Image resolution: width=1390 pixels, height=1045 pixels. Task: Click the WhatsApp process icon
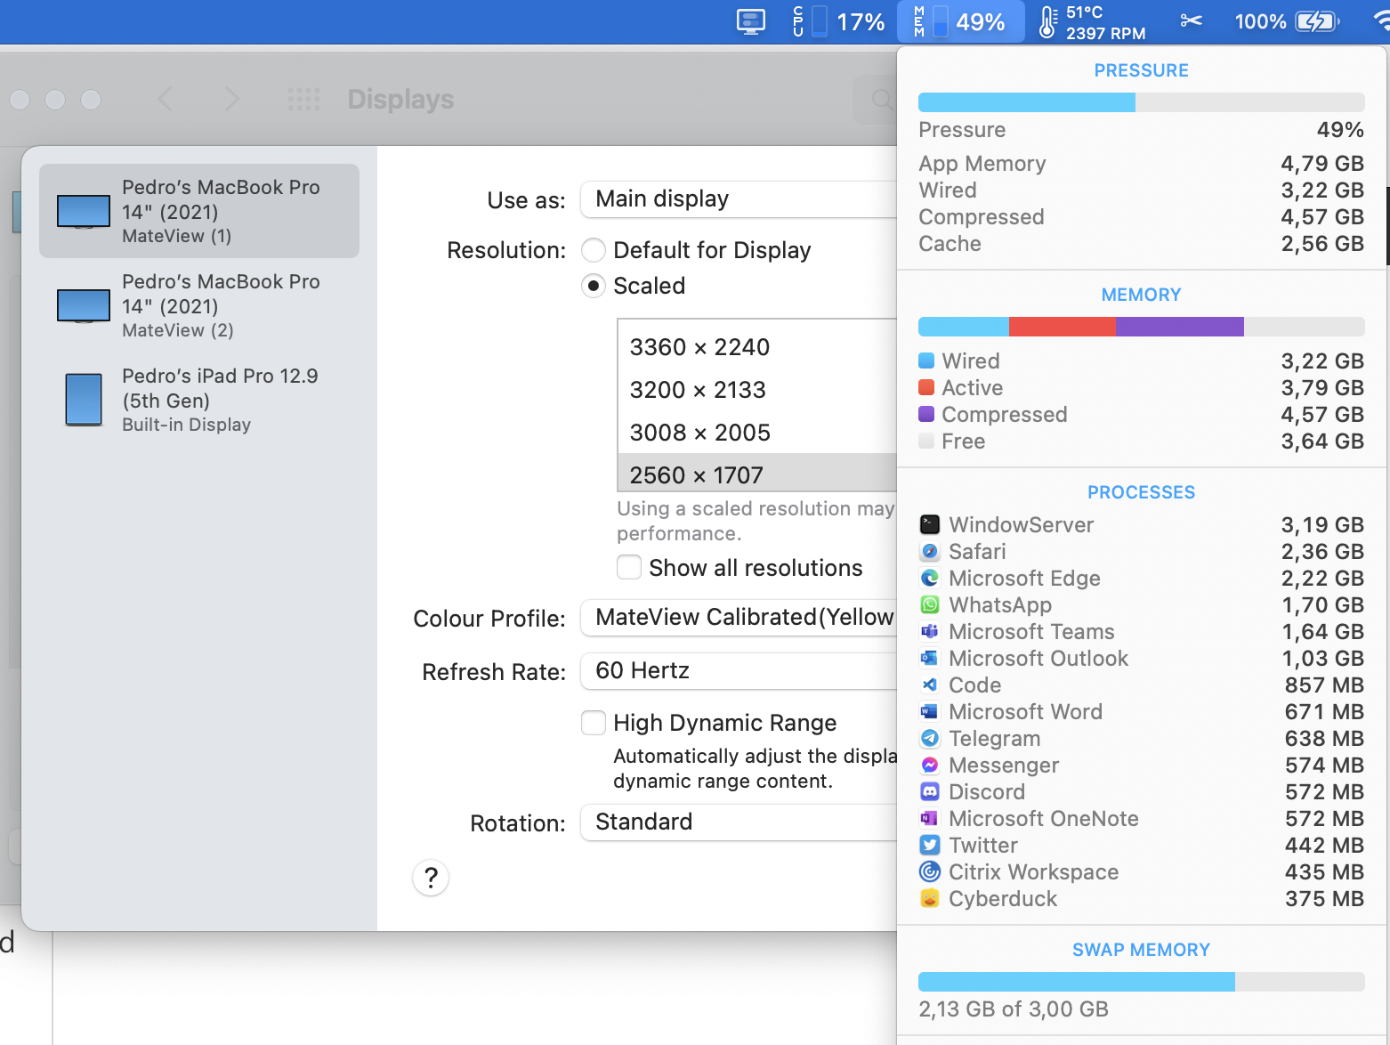pyautogui.click(x=930, y=604)
